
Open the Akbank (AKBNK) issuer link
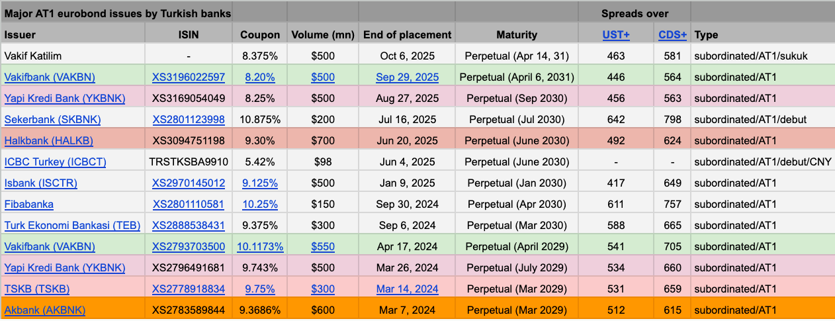pyautogui.click(x=44, y=310)
